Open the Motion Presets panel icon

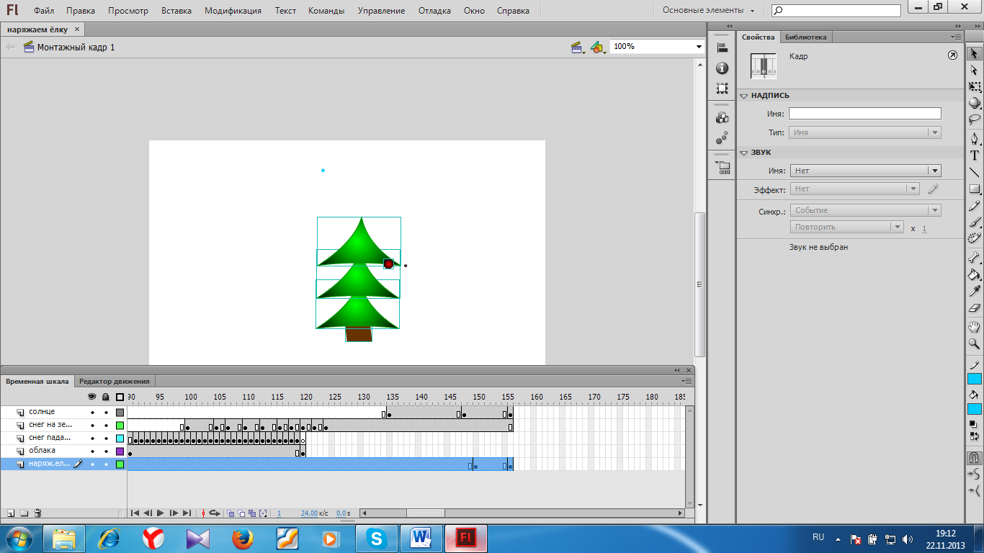click(722, 138)
